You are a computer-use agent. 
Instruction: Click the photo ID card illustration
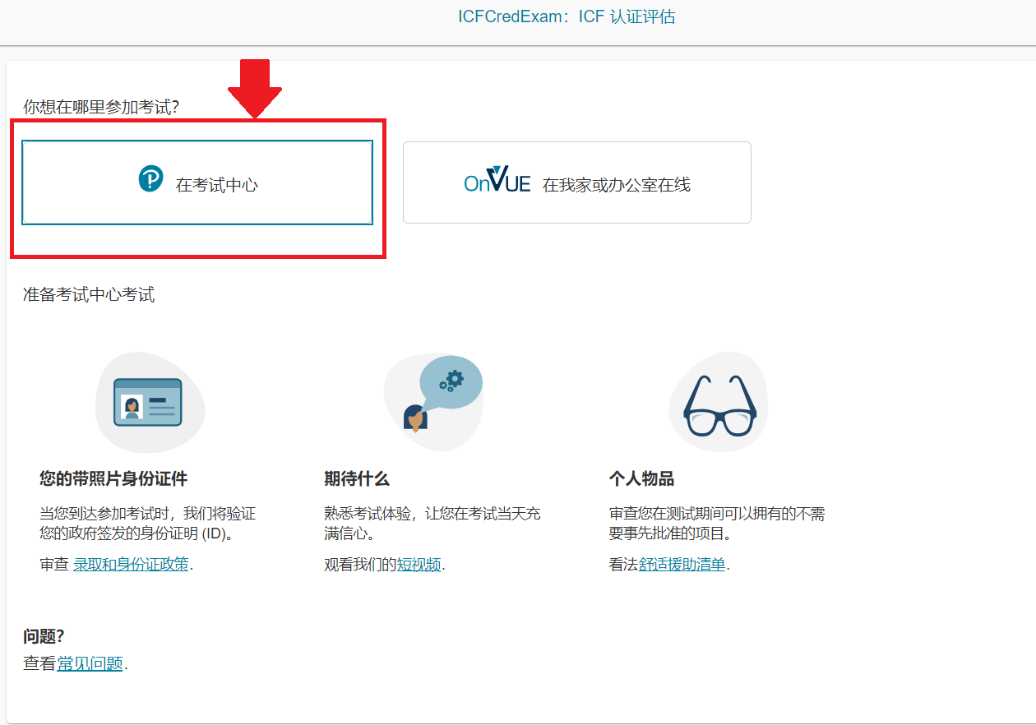[x=149, y=401]
